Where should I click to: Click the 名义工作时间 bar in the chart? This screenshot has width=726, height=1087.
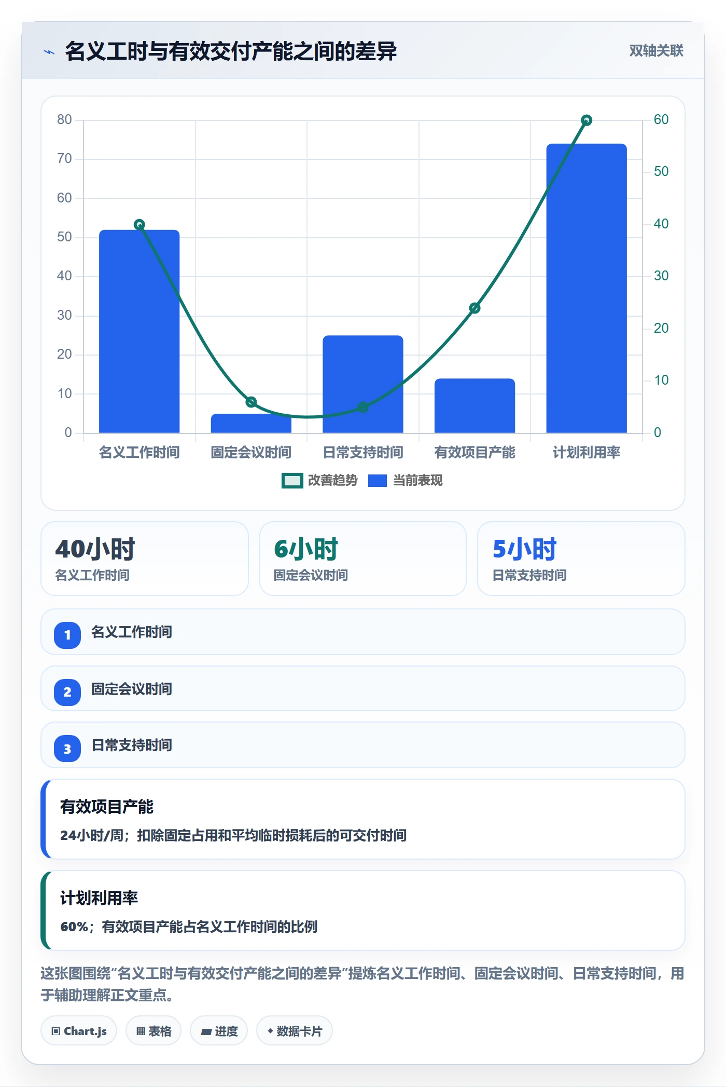click(x=139, y=331)
